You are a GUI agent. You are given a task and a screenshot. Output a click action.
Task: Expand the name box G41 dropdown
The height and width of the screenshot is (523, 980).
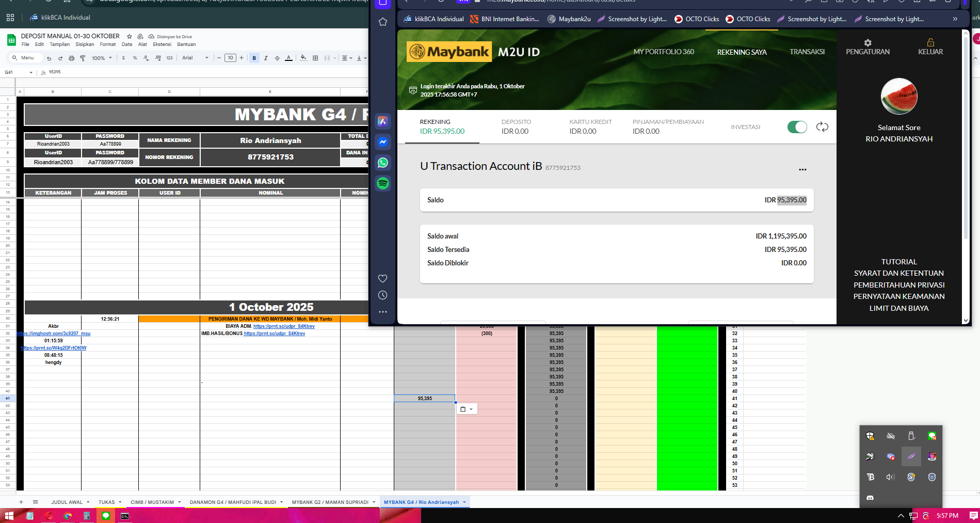[31, 72]
